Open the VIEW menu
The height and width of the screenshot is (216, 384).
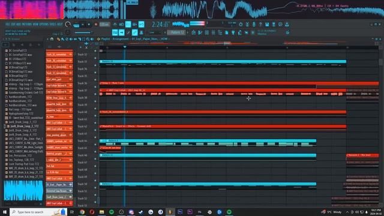pos(35,24)
